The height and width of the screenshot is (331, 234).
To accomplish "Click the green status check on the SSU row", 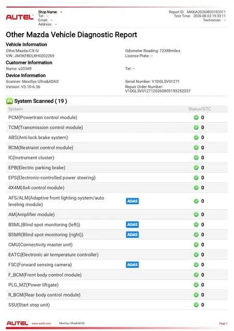I will tap(196, 305).
